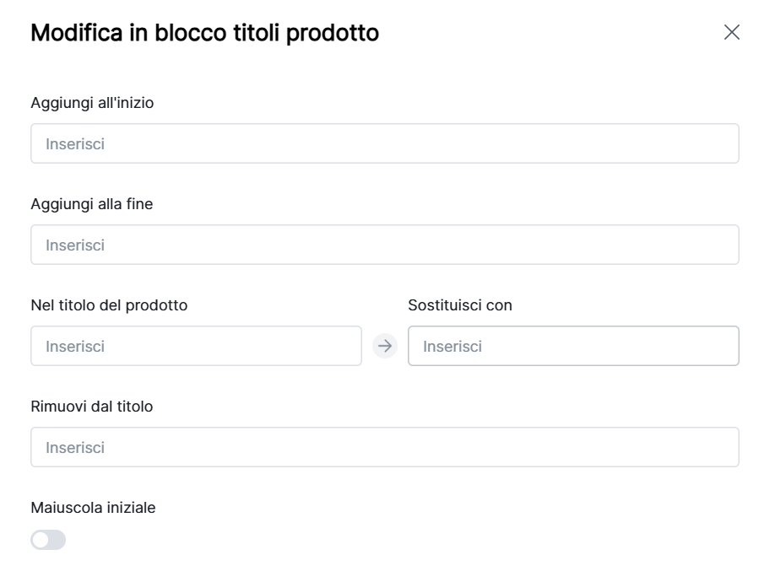Focus the Sostituisci con text box
Viewport: 759px width, 582px height.
pyautogui.click(x=573, y=346)
